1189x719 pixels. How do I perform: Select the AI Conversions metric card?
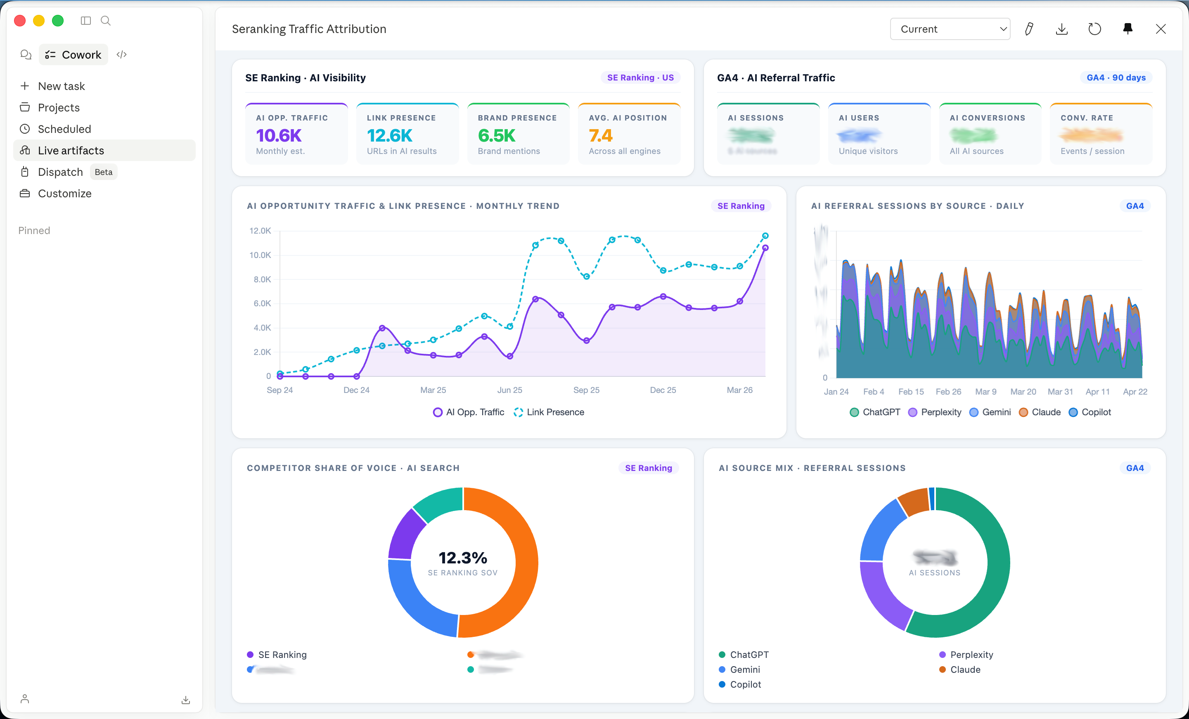pyautogui.click(x=991, y=134)
